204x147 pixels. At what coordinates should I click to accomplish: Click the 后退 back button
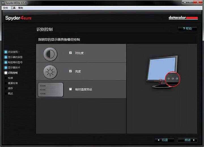pyautogui.click(x=165, y=140)
